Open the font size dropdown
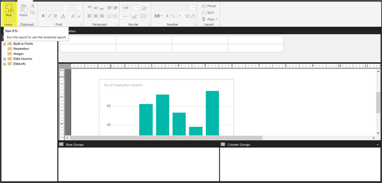Viewport: 382px width, 183px height. pos(80,8)
